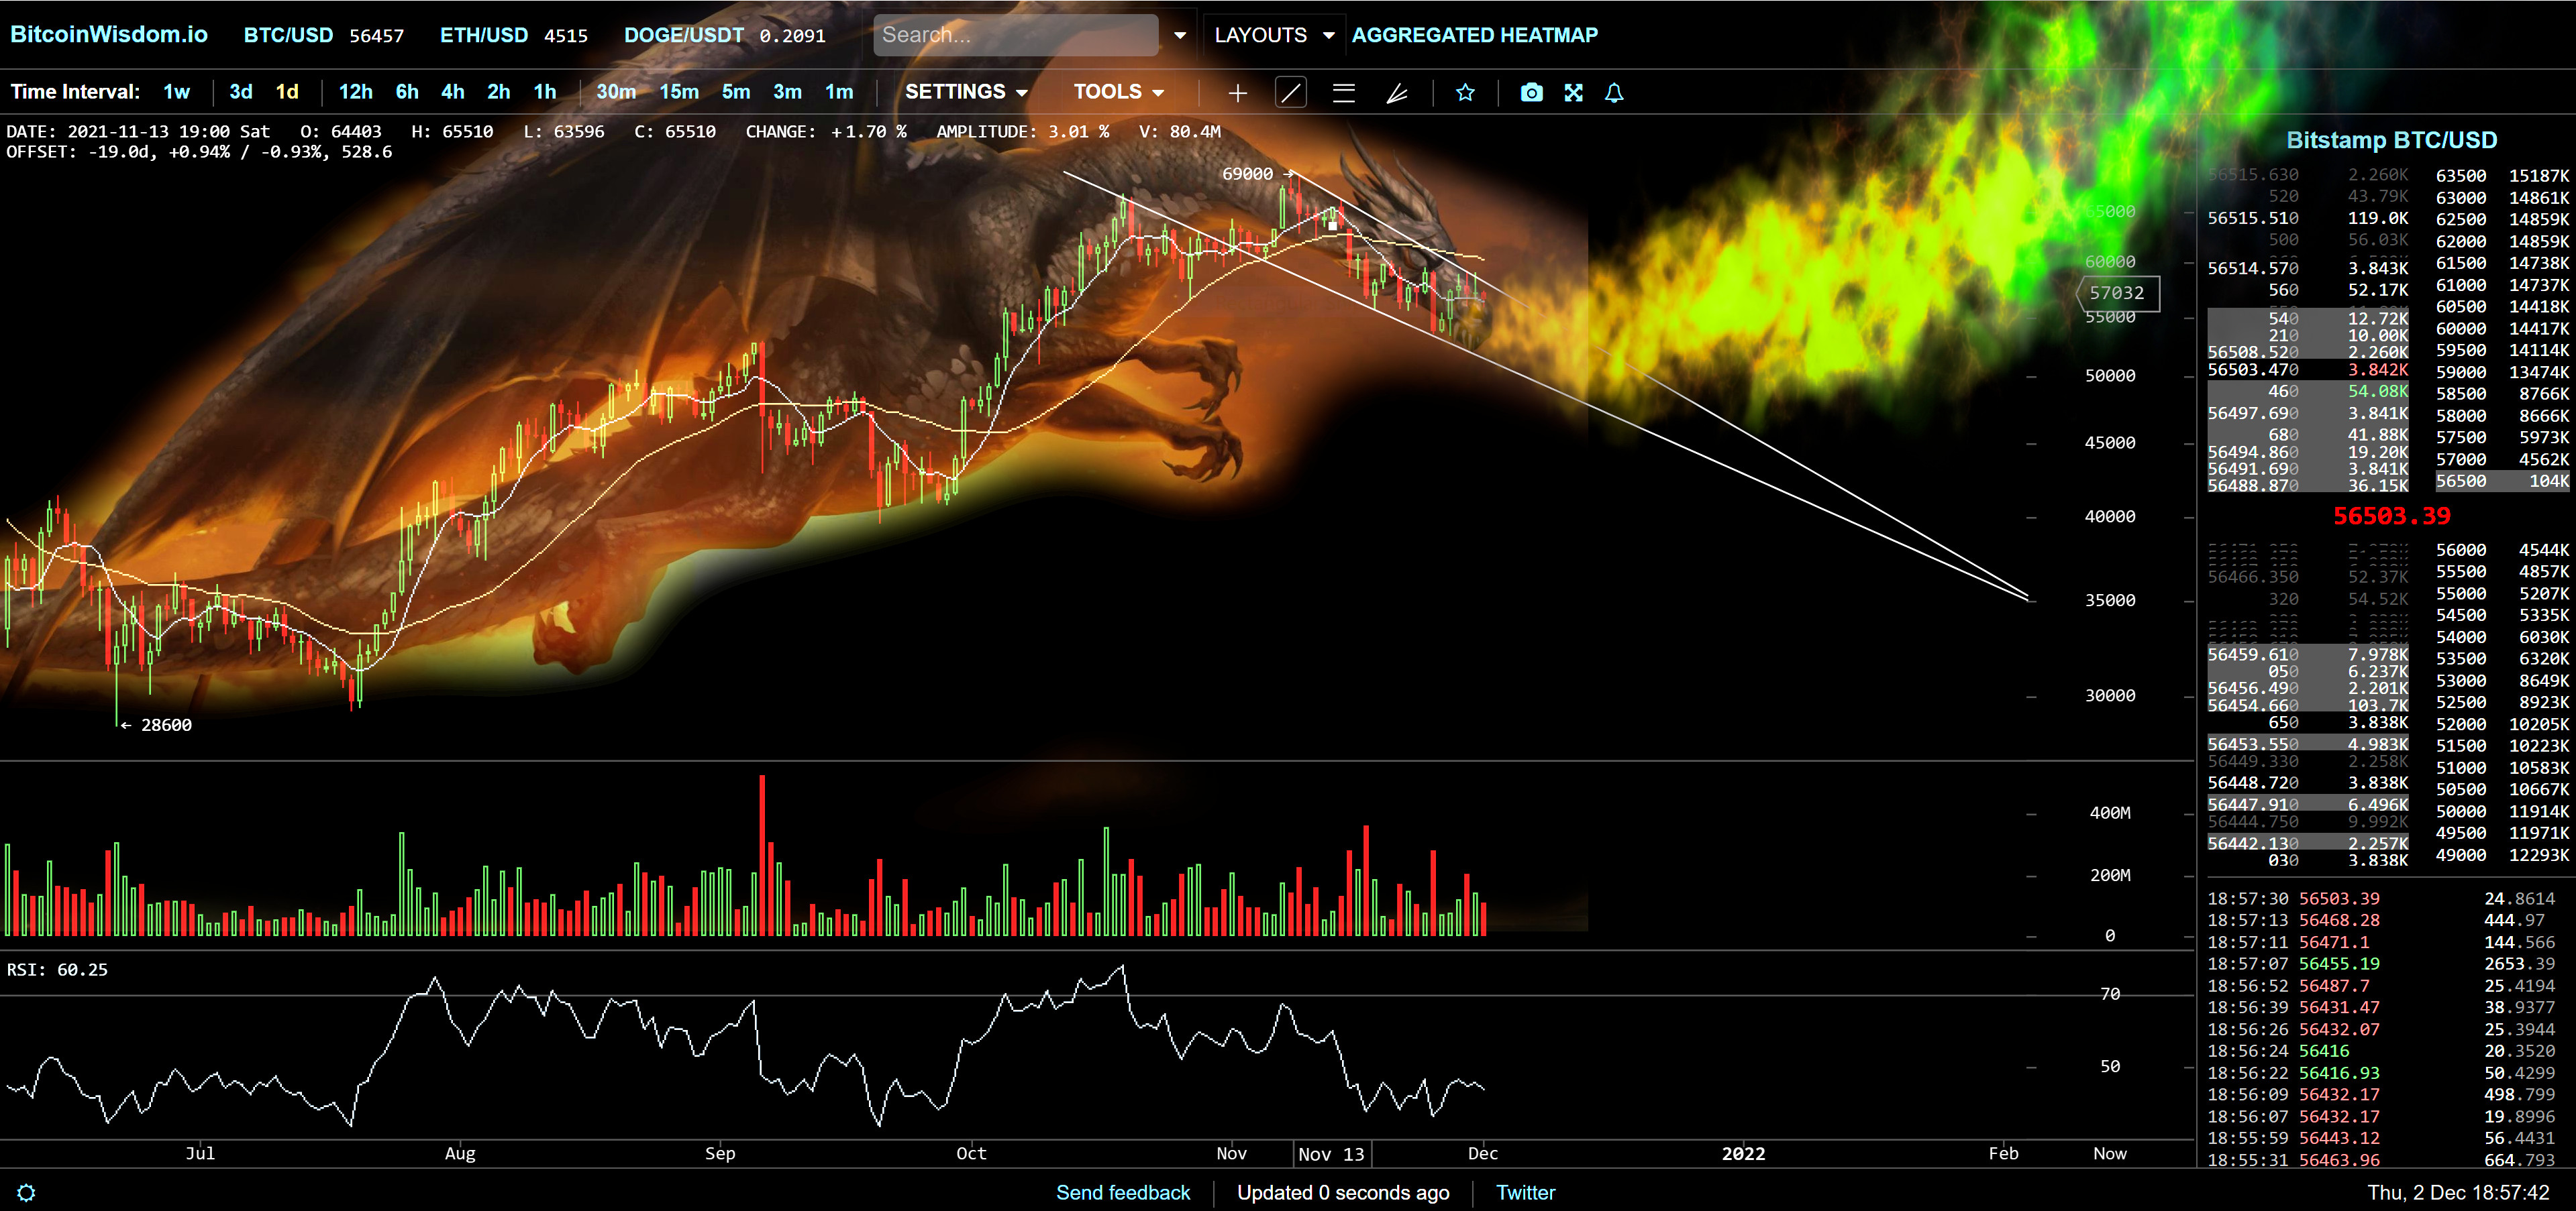This screenshot has width=2576, height=1211.
Task: Set time interval to 2h
Action: (x=499, y=92)
